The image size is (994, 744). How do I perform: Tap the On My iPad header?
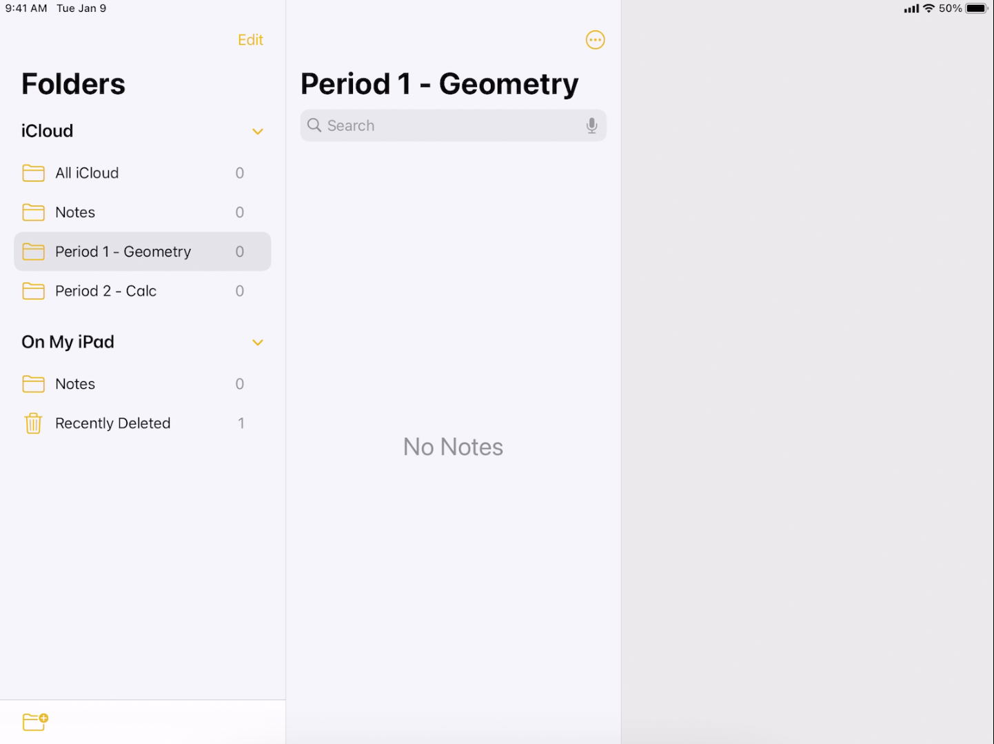(68, 342)
